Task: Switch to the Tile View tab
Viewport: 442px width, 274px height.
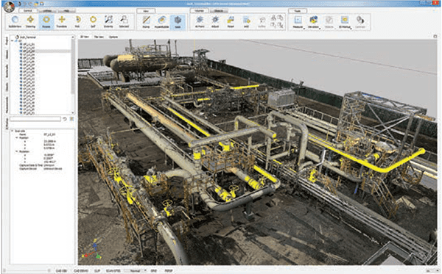Action: point(99,37)
